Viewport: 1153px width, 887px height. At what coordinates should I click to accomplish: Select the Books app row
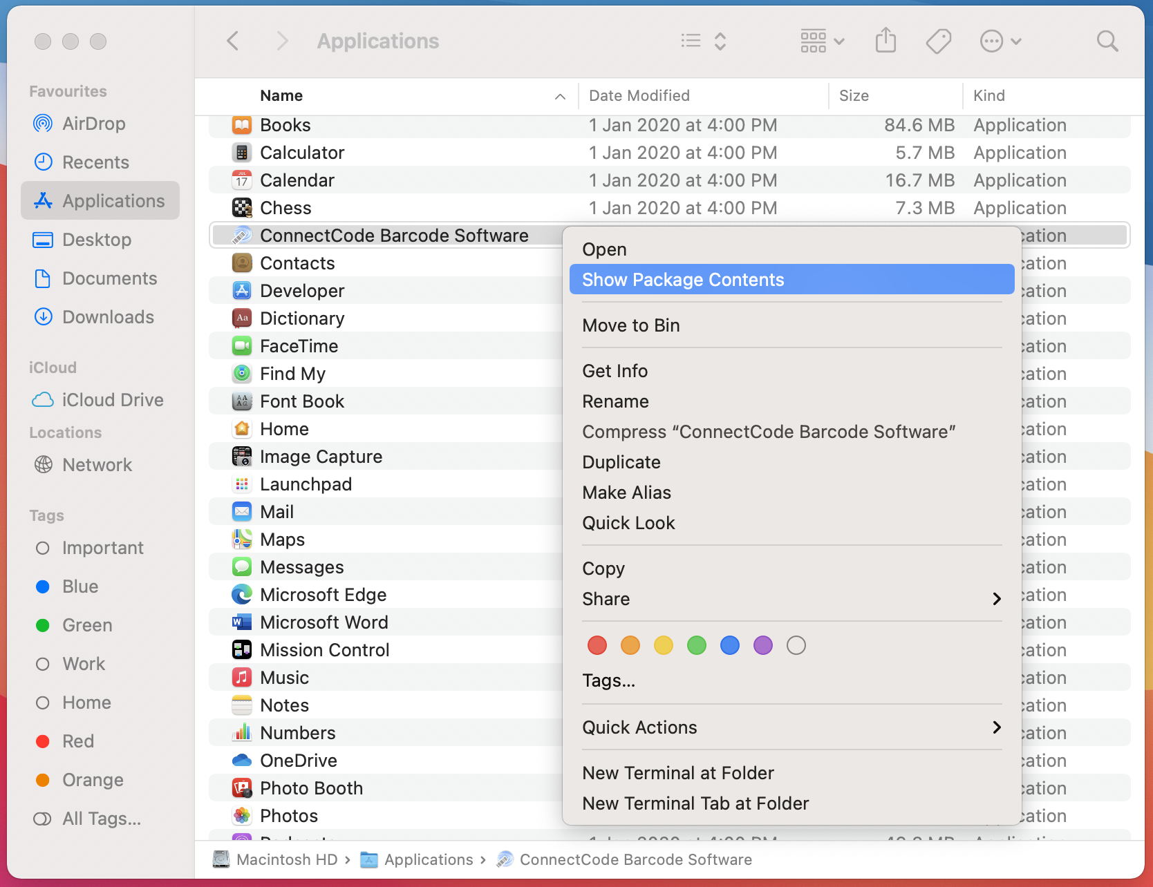click(x=670, y=125)
